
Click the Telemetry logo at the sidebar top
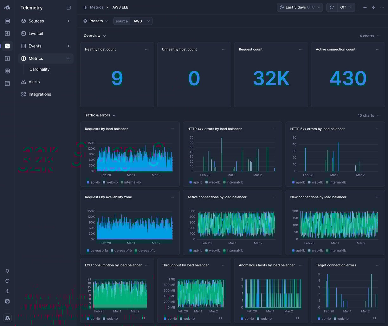7,7
